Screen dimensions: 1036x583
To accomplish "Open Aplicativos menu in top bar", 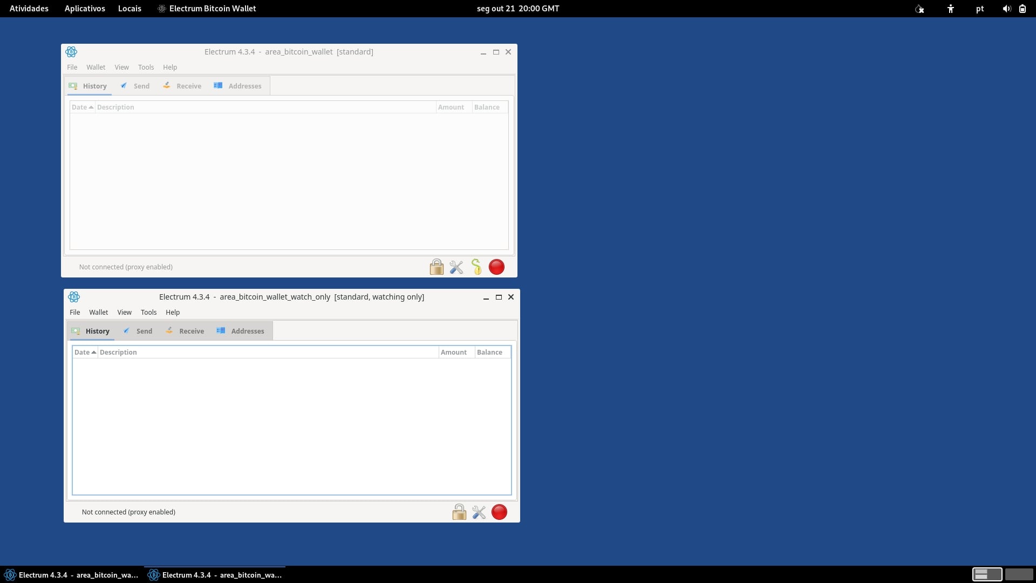I will pyautogui.click(x=85, y=9).
